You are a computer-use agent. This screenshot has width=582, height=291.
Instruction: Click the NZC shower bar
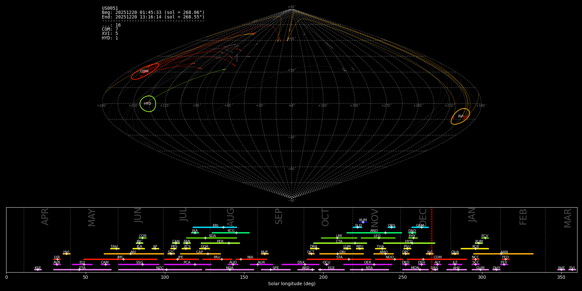pyautogui.click(x=160, y=270)
